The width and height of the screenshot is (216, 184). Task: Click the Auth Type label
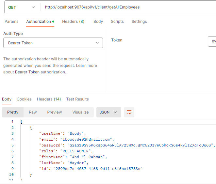click(x=13, y=34)
